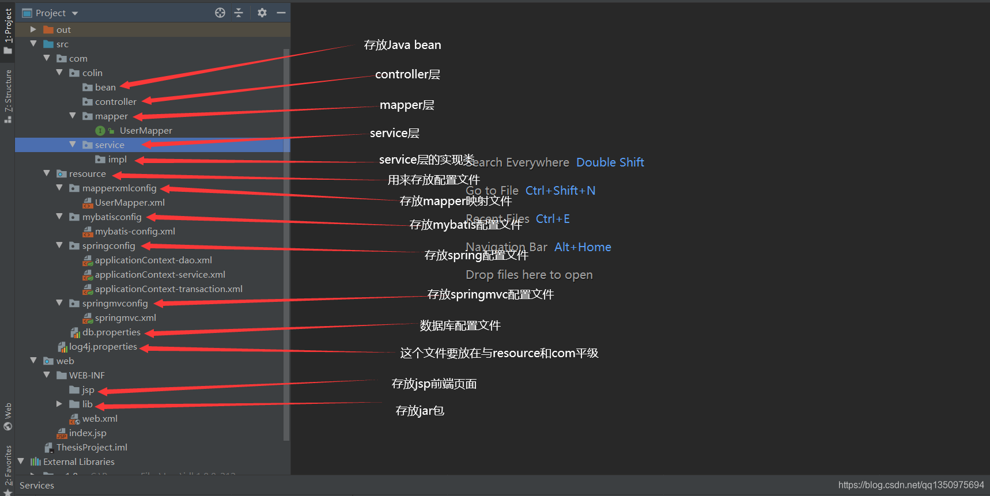Image resolution: width=990 pixels, height=496 pixels.
Task: Open the Project panel settings gear
Action: coord(262,13)
